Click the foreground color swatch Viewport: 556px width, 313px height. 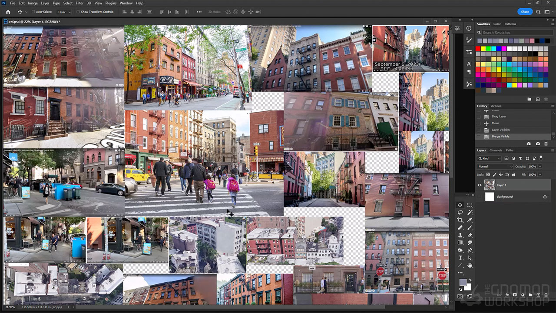463,282
